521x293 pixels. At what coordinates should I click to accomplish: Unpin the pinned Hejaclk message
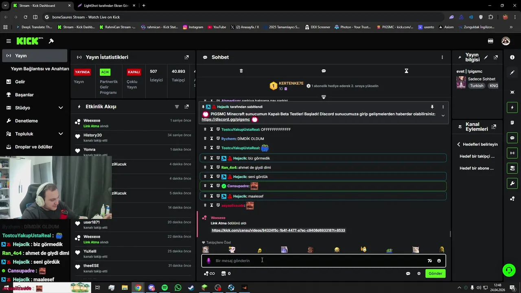(432, 107)
